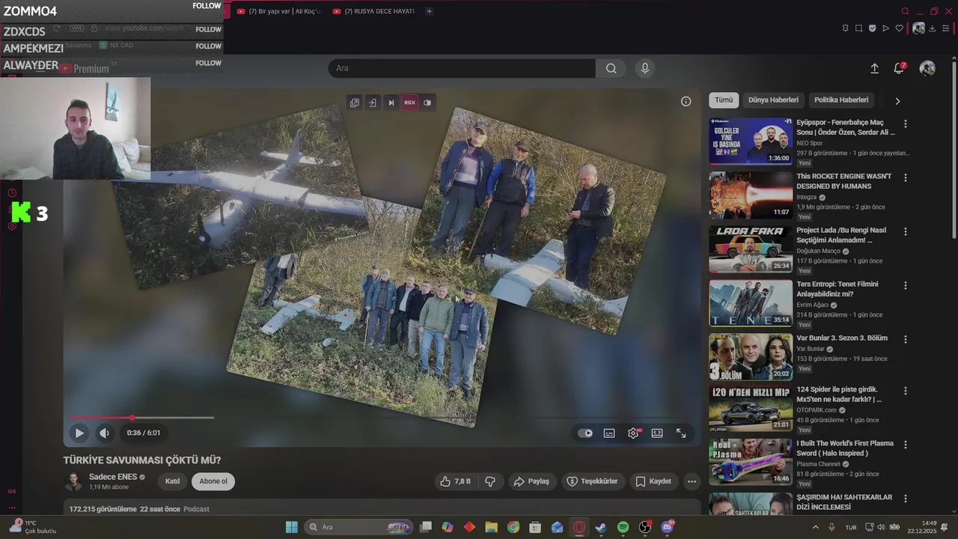958x539 pixels.
Task: Enter fullscreen mode
Action: (x=681, y=433)
